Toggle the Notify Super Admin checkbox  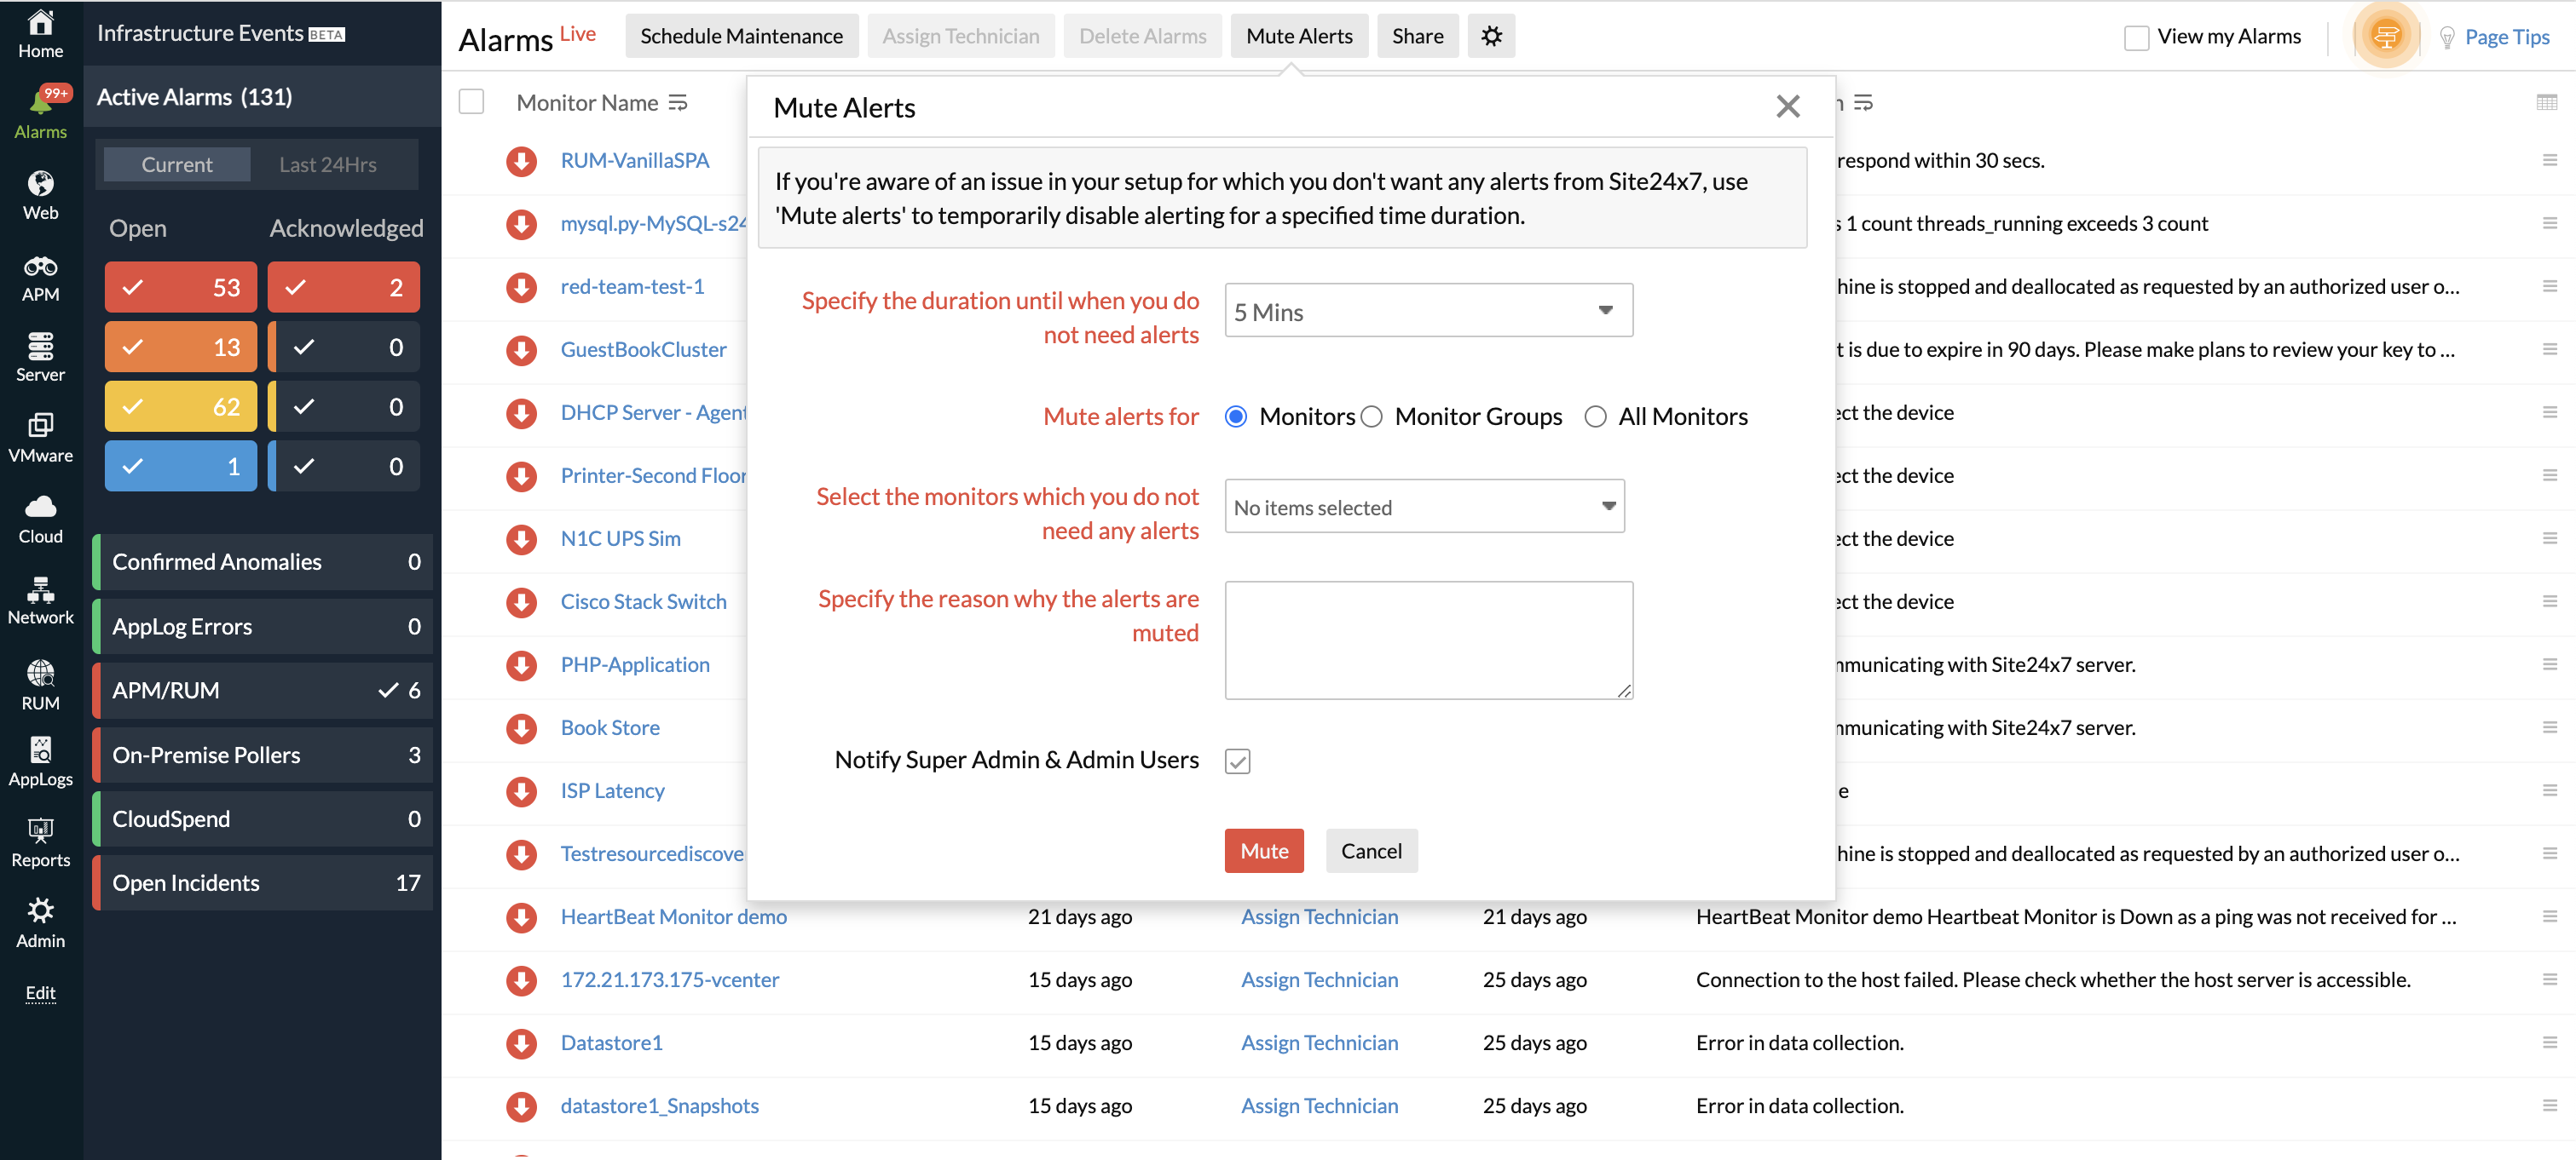[x=1237, y=761]
